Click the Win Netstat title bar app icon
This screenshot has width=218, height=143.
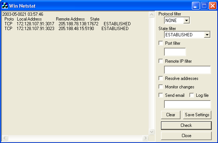click(x=5, y=6)
